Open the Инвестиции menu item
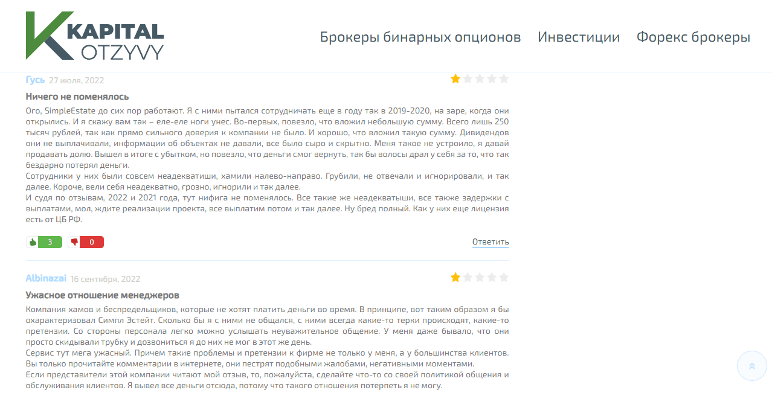The width and height of the screenshot is (772, 393). (578, 37)
